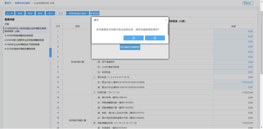Click the row 5 amount field

point(233,52)
